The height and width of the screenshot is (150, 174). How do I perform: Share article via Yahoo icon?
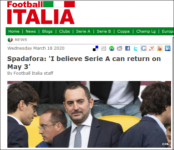(152, 48)
